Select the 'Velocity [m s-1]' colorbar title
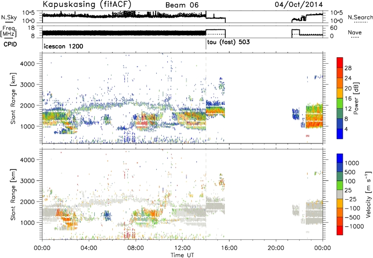Screen dimensions: 373x258 (369, 194)
